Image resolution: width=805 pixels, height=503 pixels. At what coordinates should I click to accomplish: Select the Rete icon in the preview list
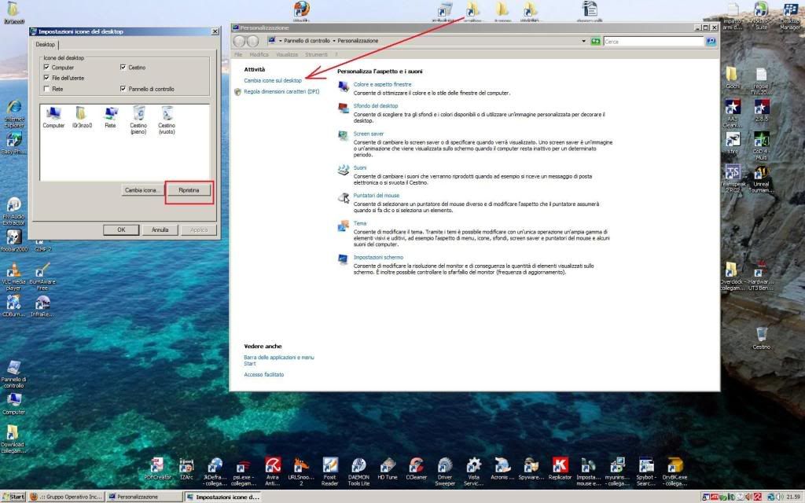pos(110,115)
